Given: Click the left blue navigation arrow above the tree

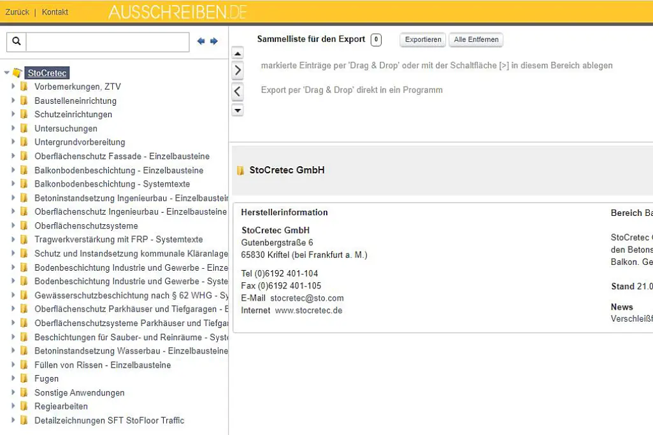Looking at the screenshot, I should pos(201,41).
